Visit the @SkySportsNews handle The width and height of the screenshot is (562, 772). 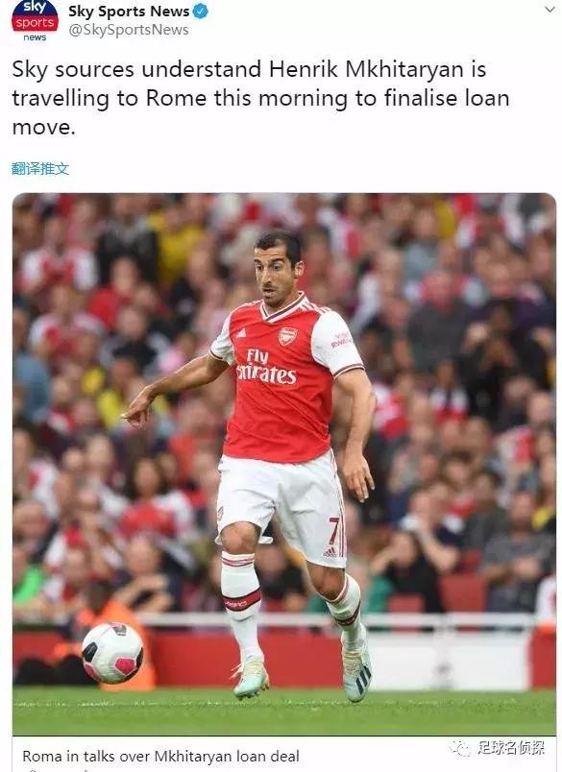(x=129, y=30)
